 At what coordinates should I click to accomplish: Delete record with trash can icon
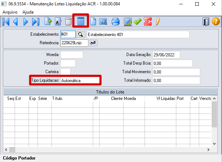[x=68, y=21]
